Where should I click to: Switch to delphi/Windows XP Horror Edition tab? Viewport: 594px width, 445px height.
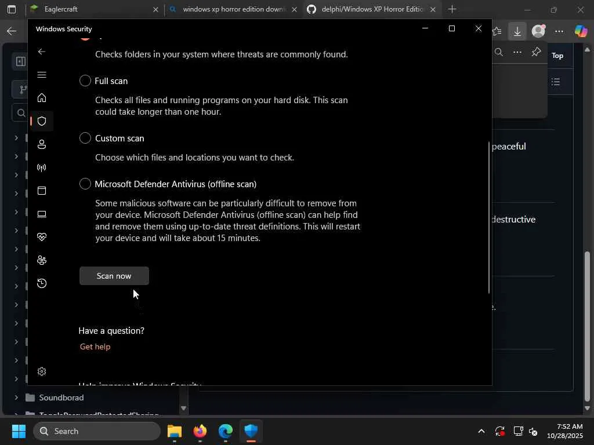tap(371, 9)
